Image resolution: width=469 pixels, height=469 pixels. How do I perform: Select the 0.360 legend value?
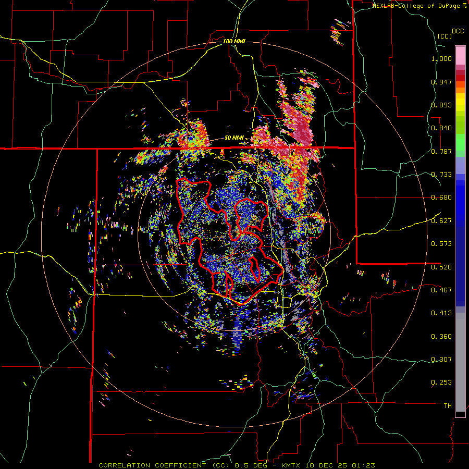(x=441, y=337)
